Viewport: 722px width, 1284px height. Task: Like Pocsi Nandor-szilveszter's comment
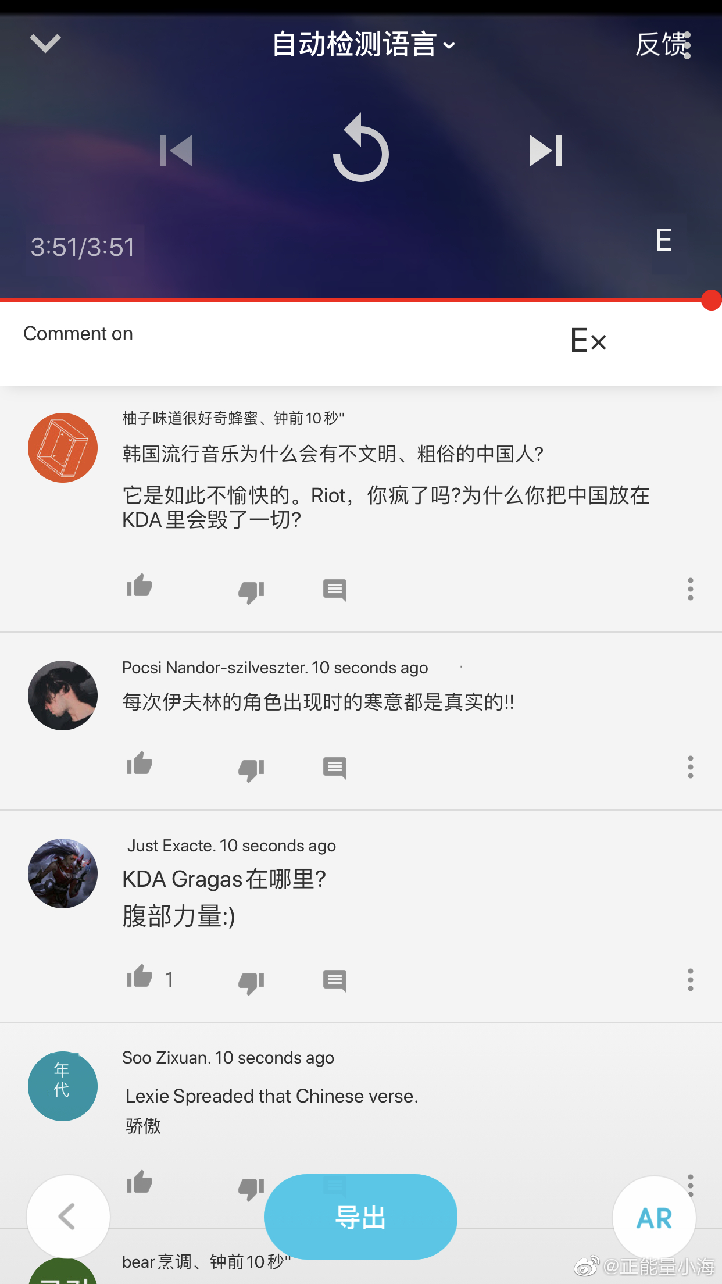point(140,764)
